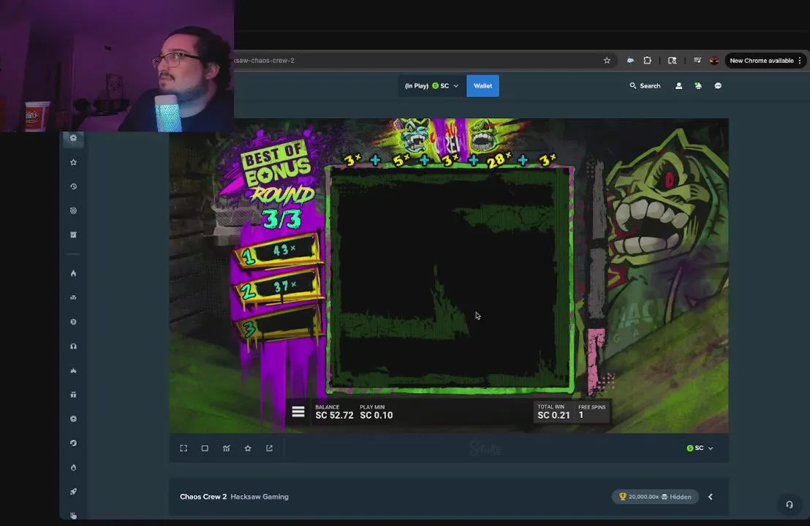Click the SC 0.10 play amount
The width and height of the screenshot is (810, 526).
point(376,416)
